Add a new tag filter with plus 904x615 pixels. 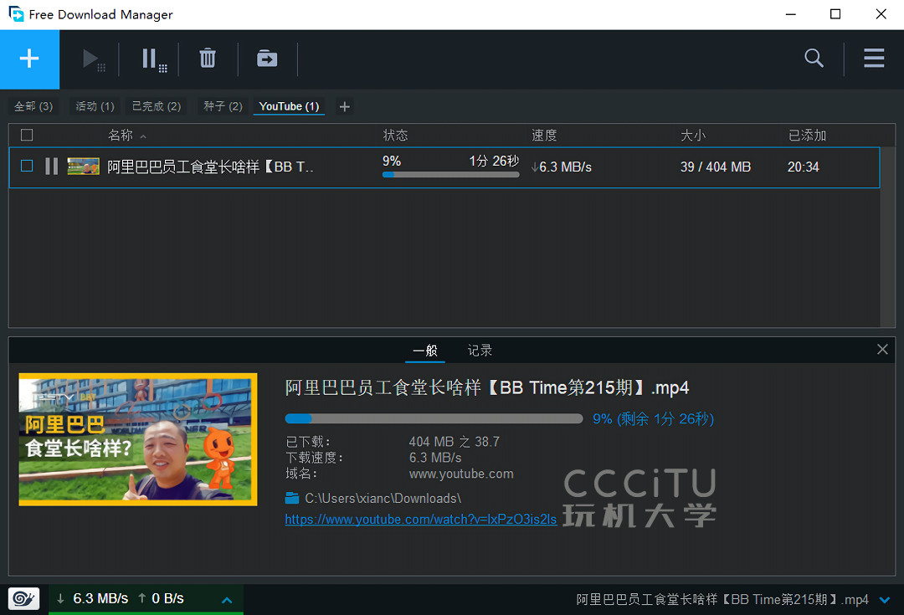tap(344, 106)
